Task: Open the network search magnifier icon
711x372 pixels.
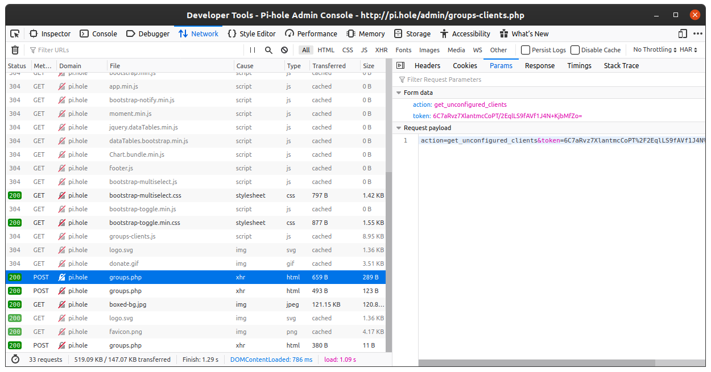Action: tap(268, 50)
